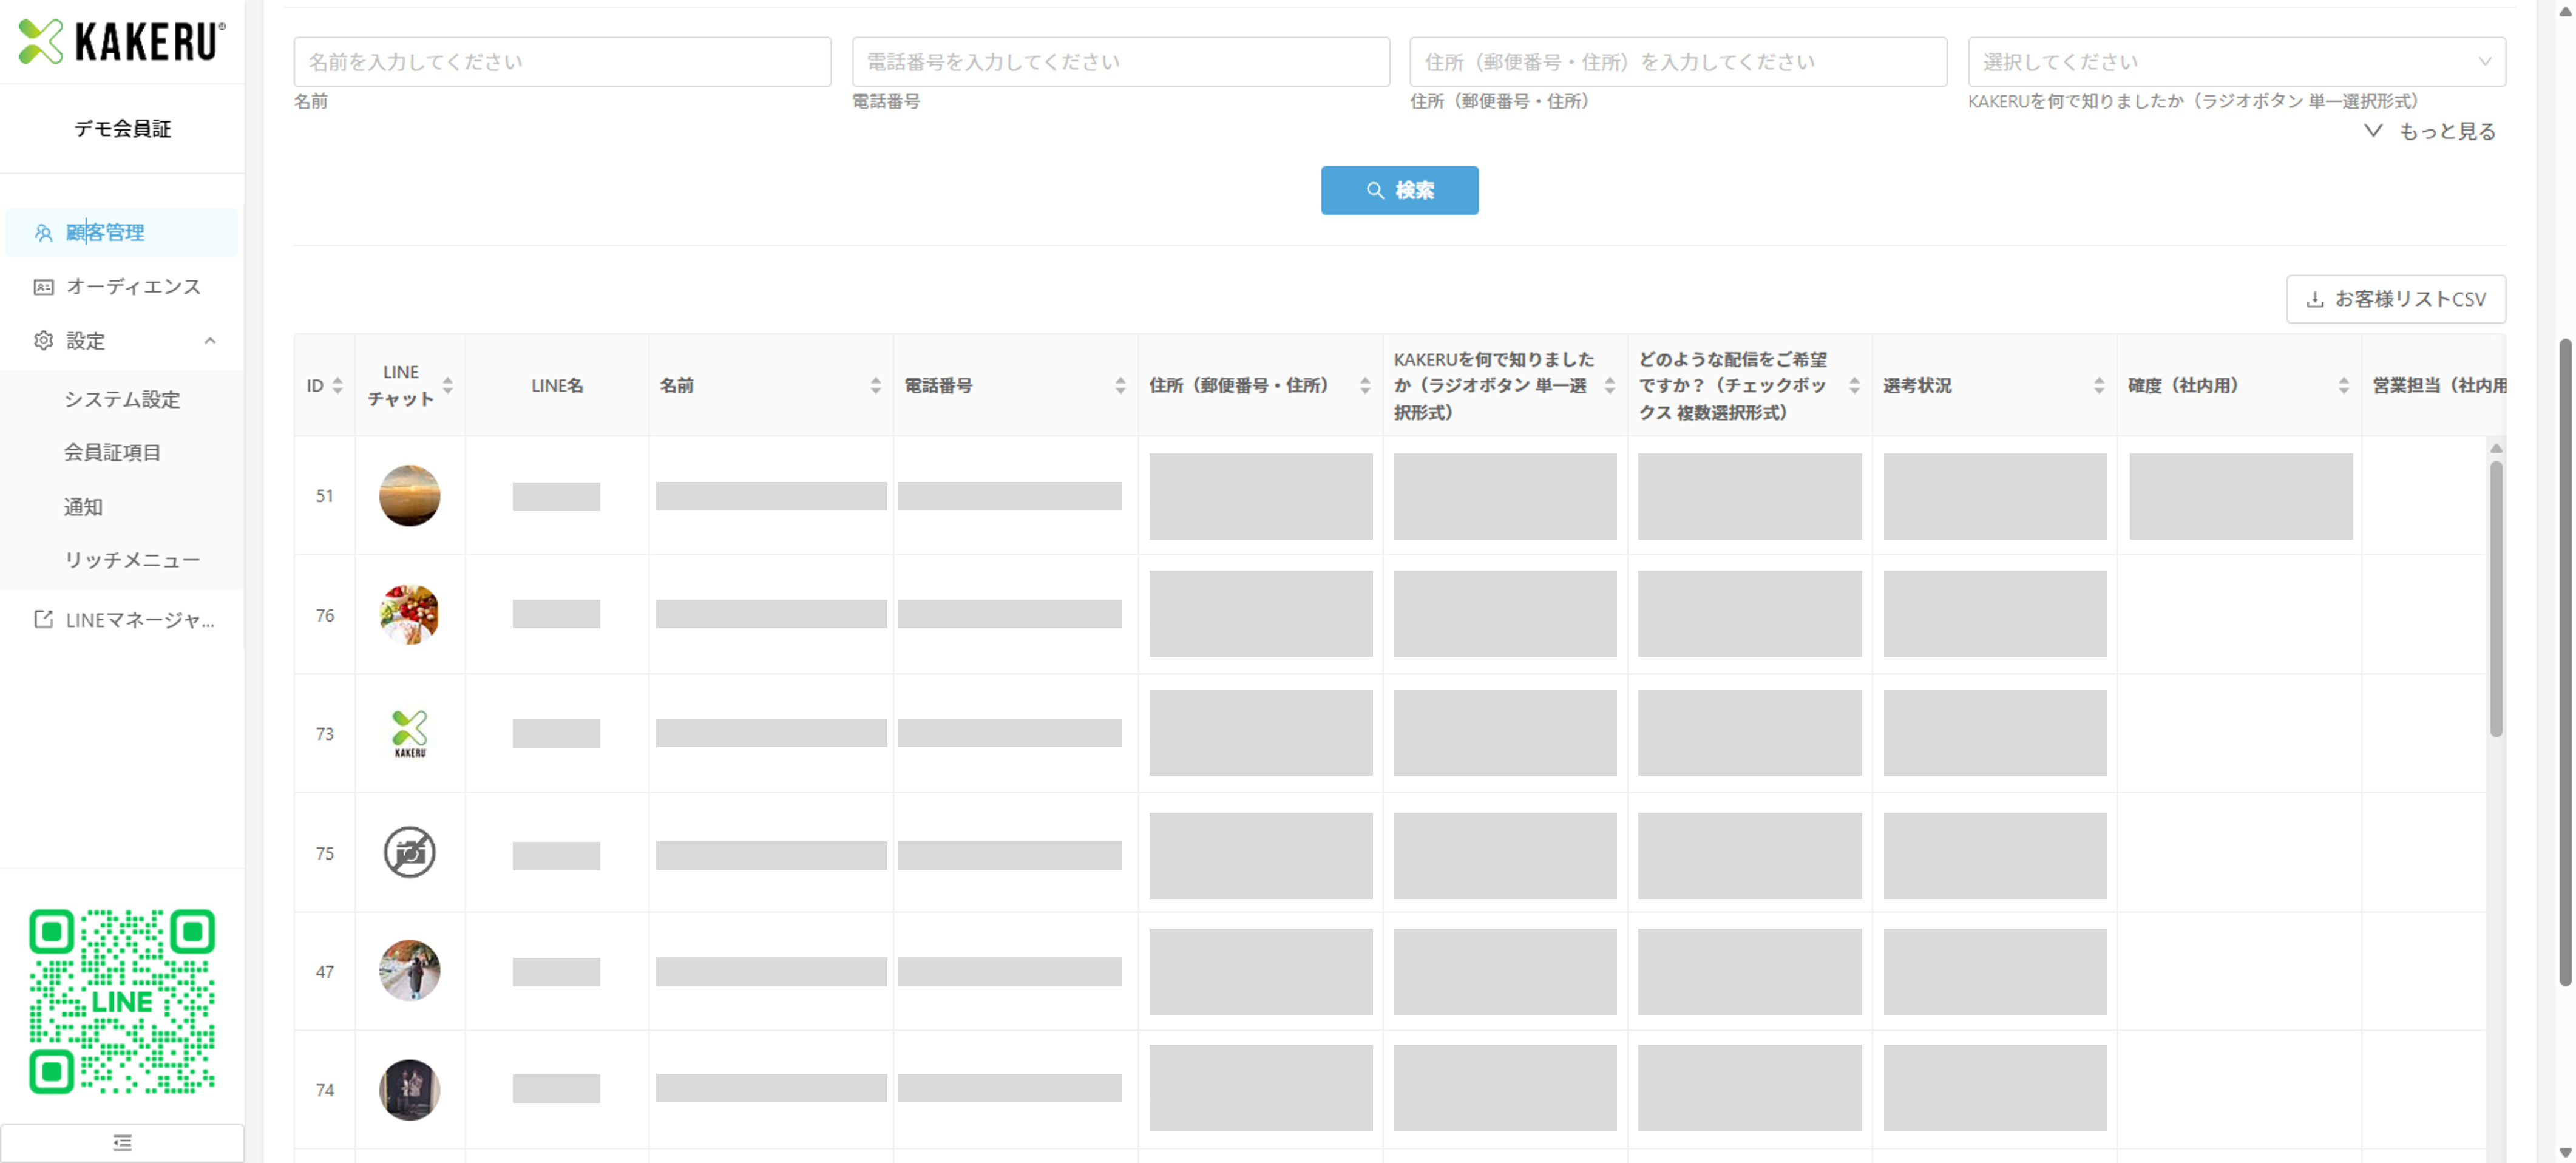2576x1163 pixels.
Task: Focus the 電話番号 search input
Action: 1120,62
